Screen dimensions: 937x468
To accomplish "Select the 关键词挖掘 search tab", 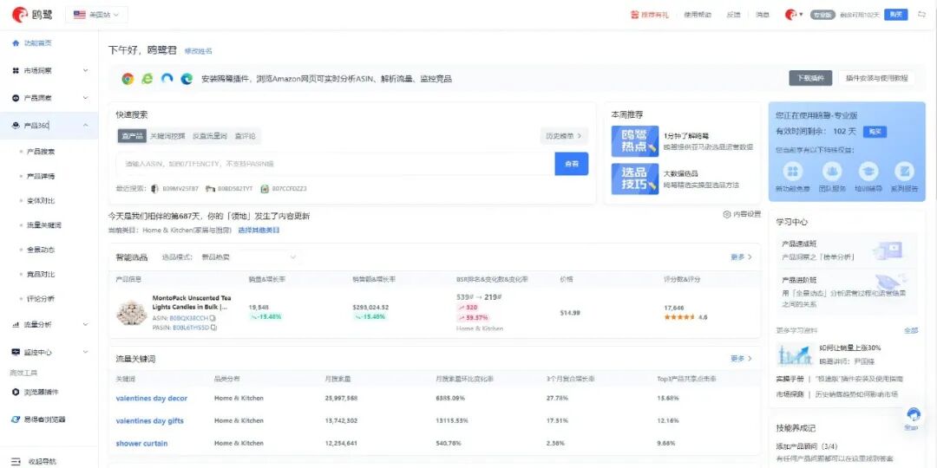I will click(x=167, y=136).
